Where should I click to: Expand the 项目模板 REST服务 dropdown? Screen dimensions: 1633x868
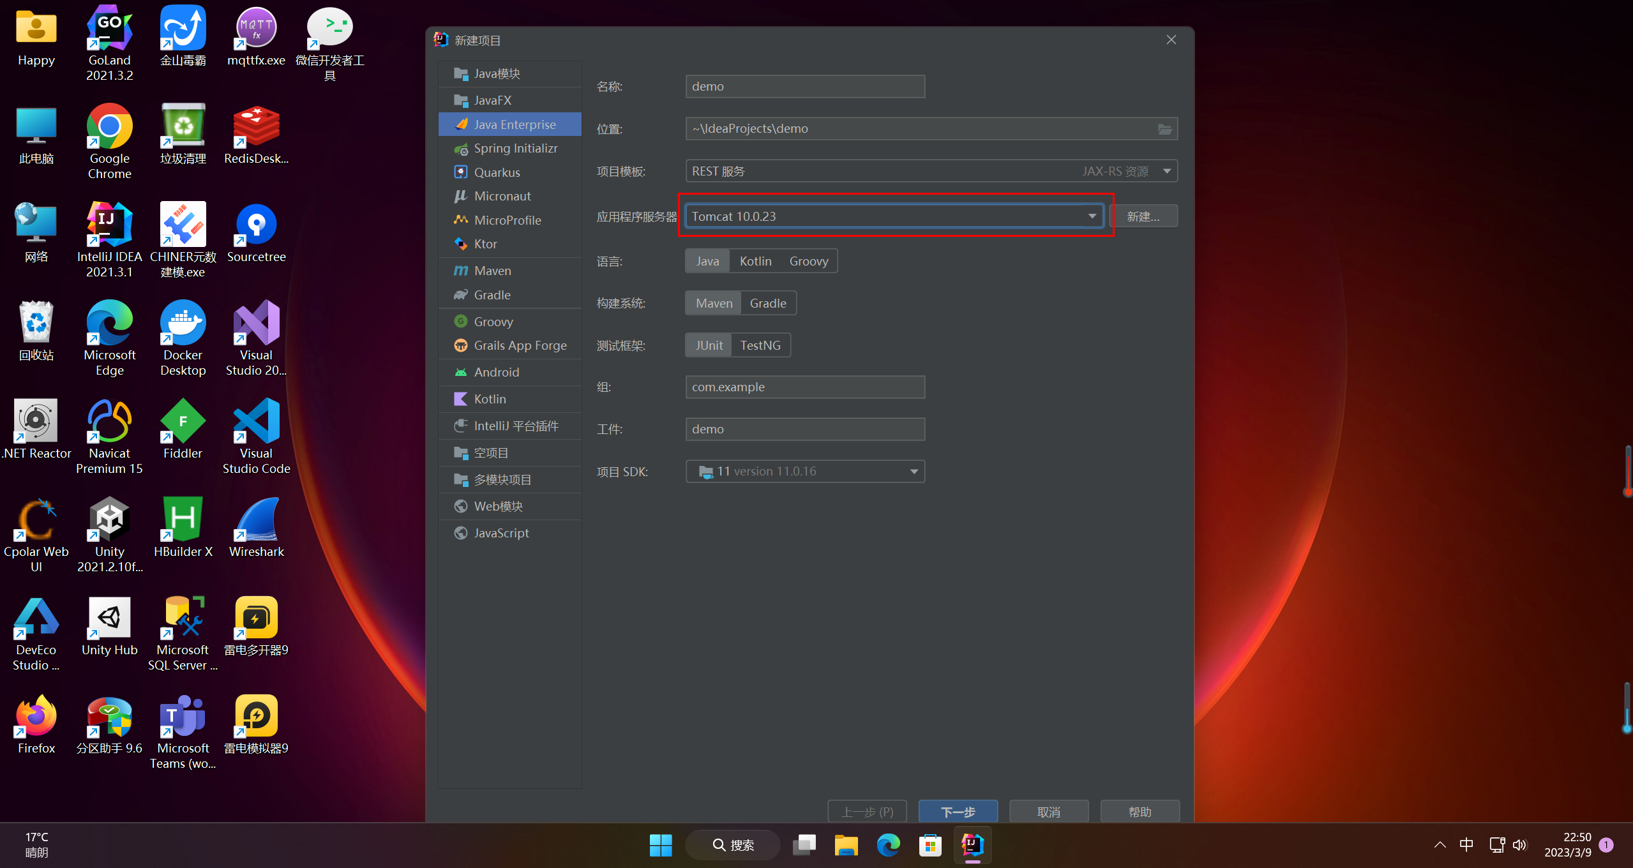pyautogui.click(x=1166, y=170)
